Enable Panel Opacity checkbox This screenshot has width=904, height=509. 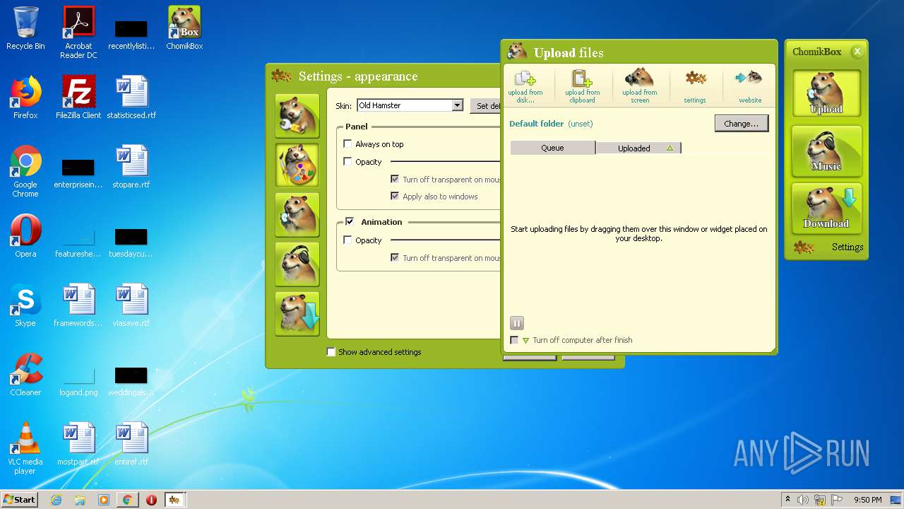[347, 161]
